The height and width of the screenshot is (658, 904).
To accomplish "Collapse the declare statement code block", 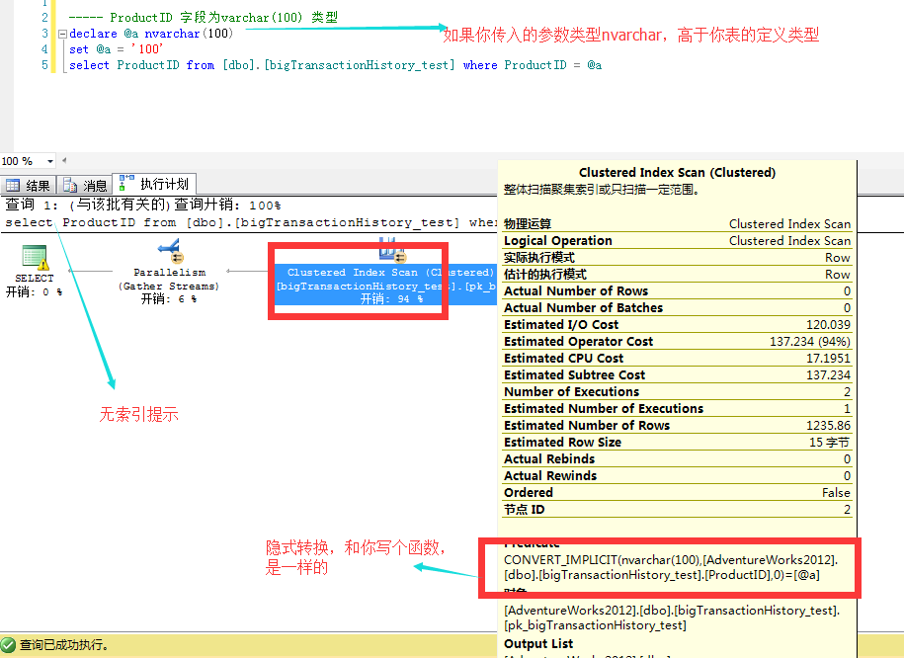I will [x=62, y=34].
